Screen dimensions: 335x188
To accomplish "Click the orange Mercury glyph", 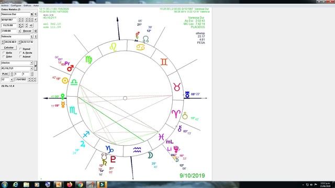I will pos(63,104).
